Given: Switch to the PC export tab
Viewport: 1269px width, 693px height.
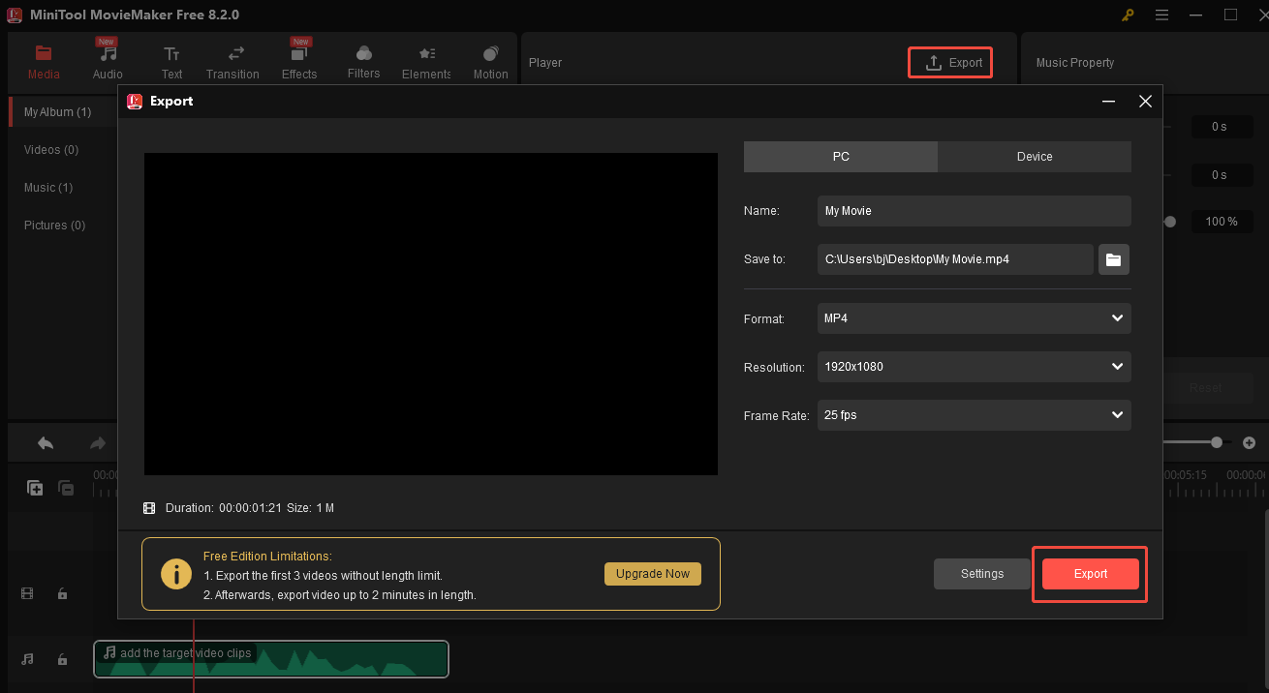Looking at the screenshot, I should click(x=841, y=157).
